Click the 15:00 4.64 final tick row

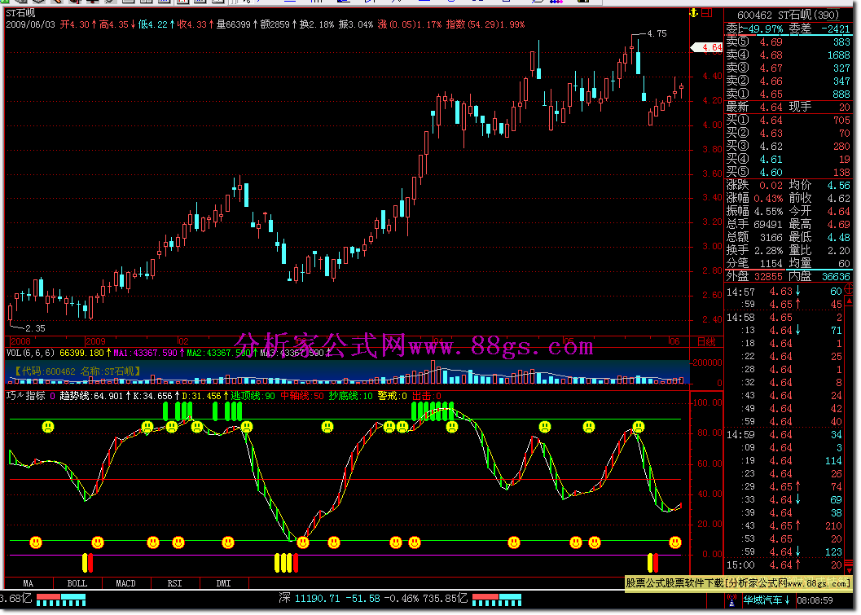[784, 565]
